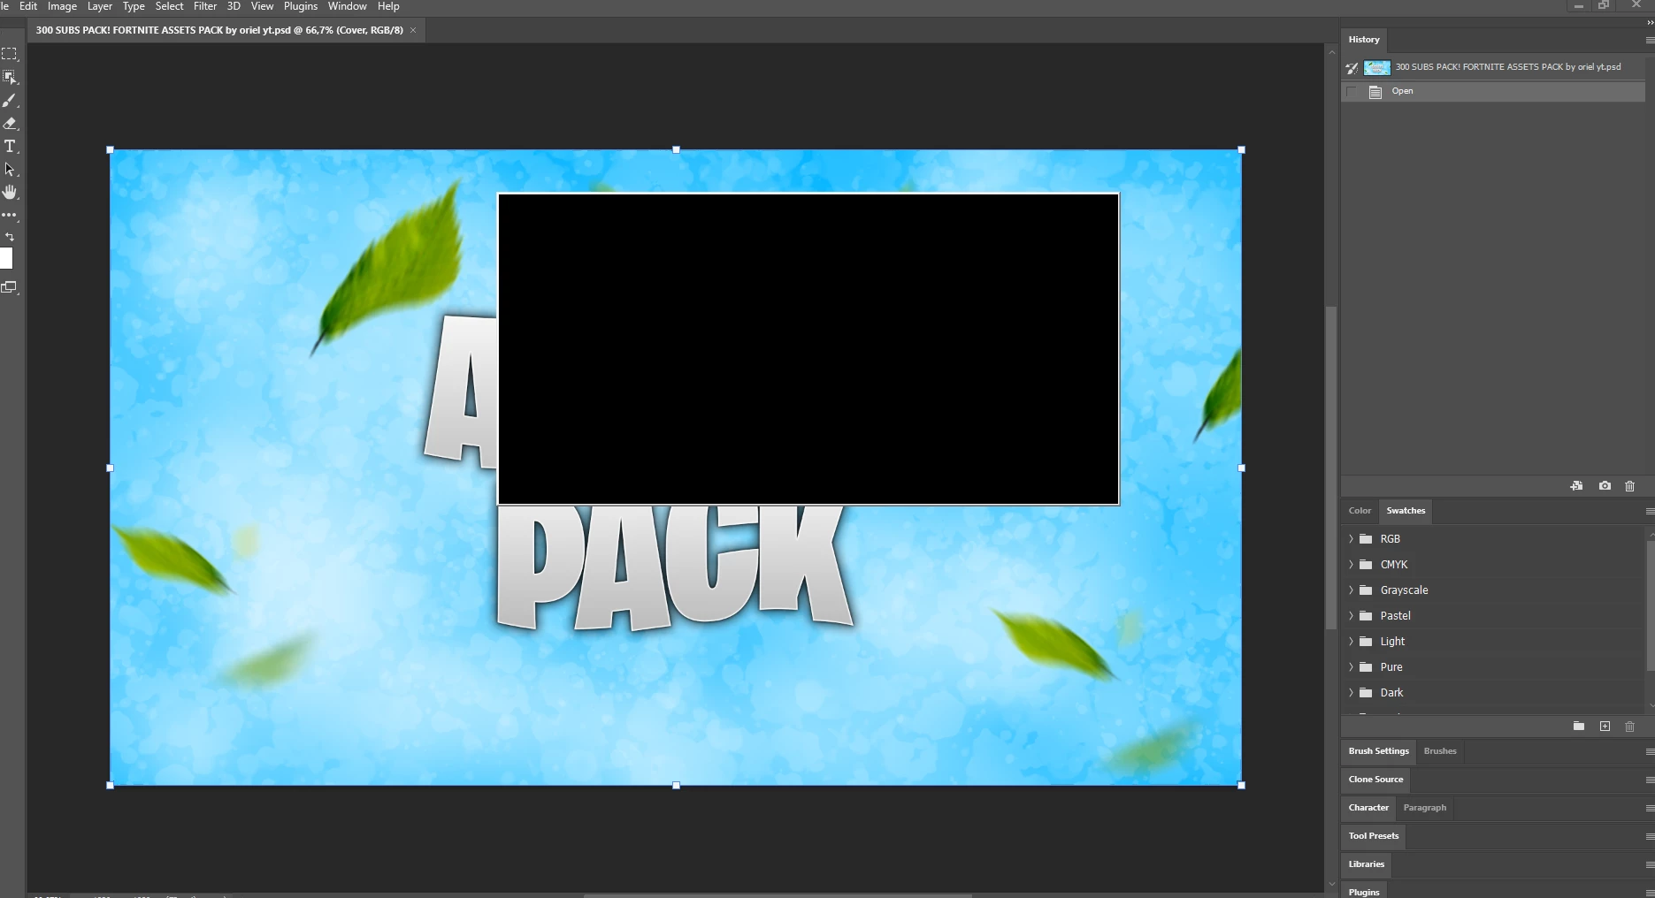This screenshot has height=898, width=1655.
Task: Switch to the Color tab
Action: coord(1360,511)
